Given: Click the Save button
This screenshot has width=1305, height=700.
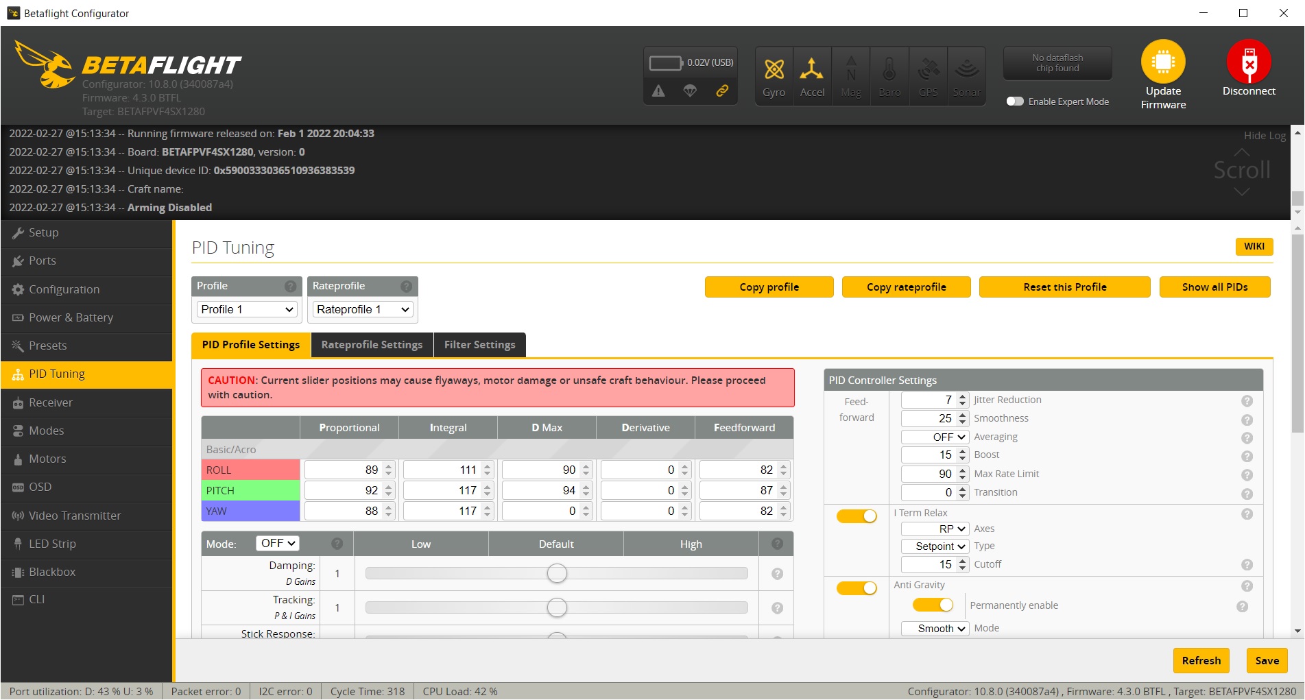Looking at the screenshot, I should (x=1267, y=661).
